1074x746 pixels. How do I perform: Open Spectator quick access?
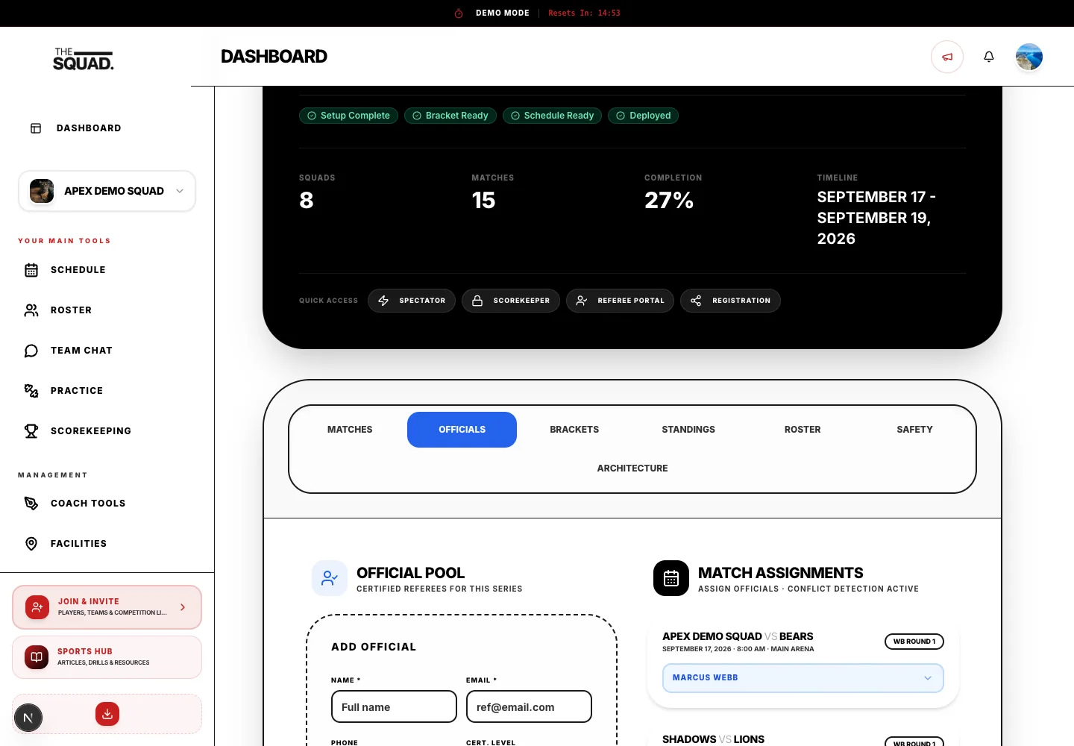point(412,301)
